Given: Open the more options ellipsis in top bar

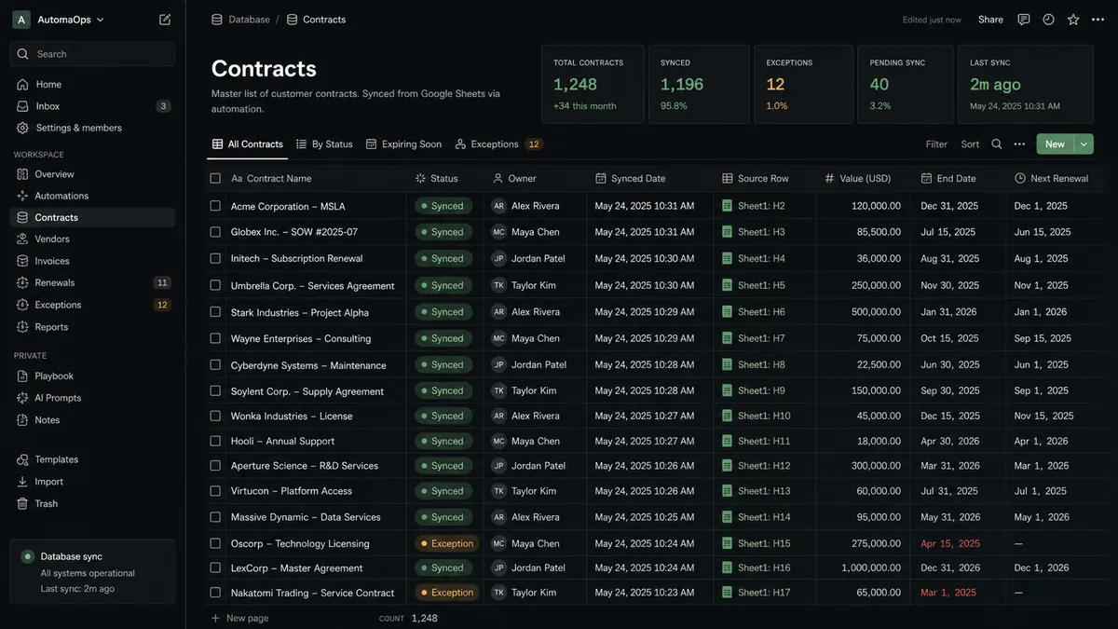Looking at the screenshot, I should 1098,20.
